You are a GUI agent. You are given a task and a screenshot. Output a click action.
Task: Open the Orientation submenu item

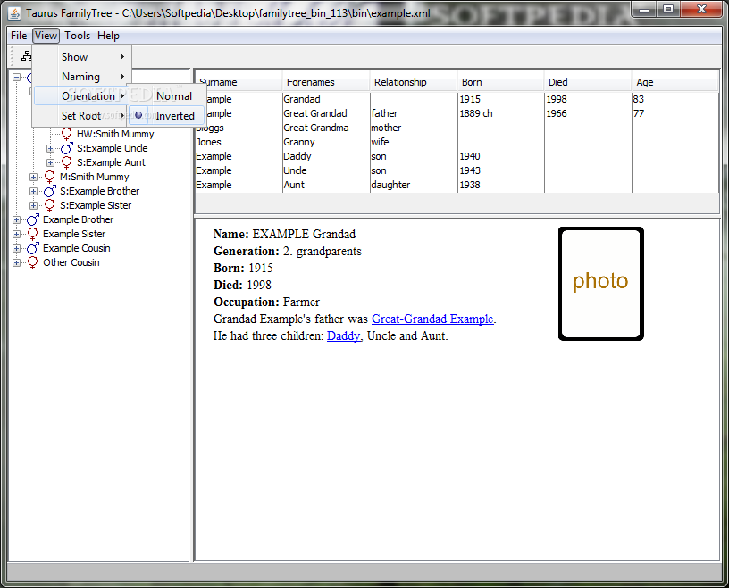point(80,96)
